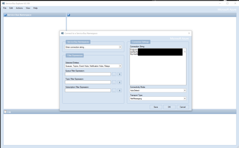Screen dimensions: 239x148
Task: Open Queue Filter Expression editor button
Action: (x=114, y=74)
